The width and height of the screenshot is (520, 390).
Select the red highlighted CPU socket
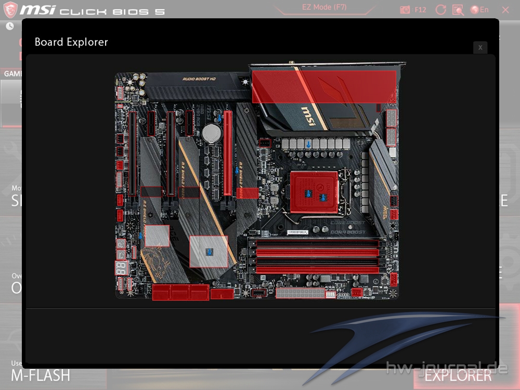click(x=314, y=192)
